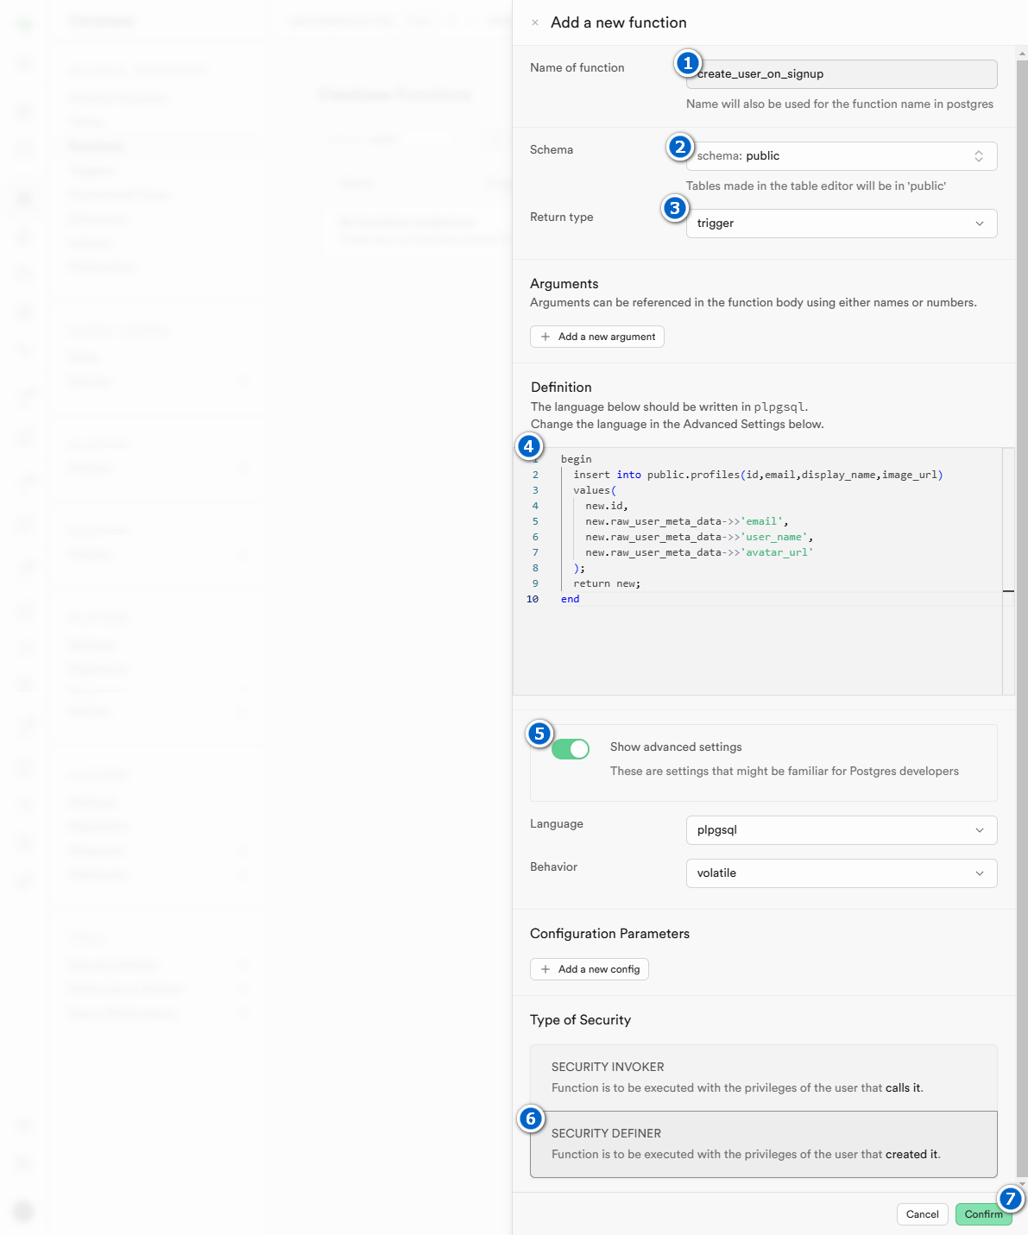Close the Add a new function panel
Viewport: 1028px width, 1235px height.
point(535,23)
